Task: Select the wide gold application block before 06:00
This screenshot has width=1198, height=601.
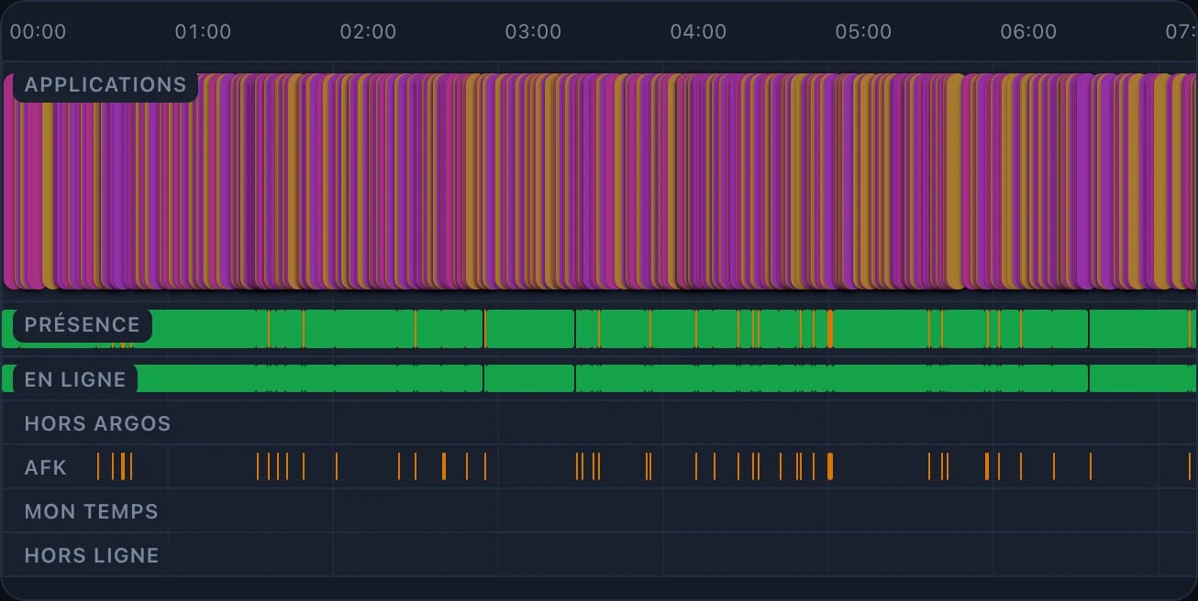Action: pos(955,181)
